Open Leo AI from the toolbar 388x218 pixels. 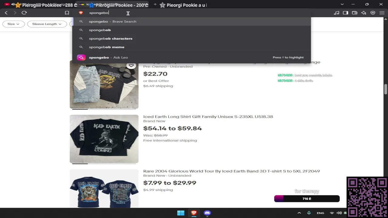364,13
